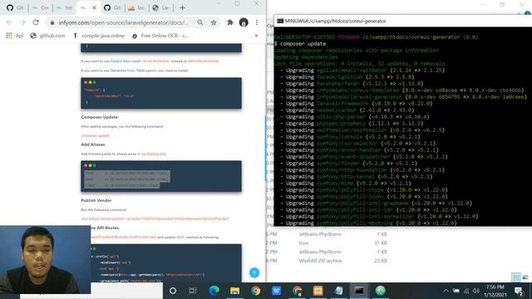Click symfony/console upgrade line in terminal

(350, 136)
